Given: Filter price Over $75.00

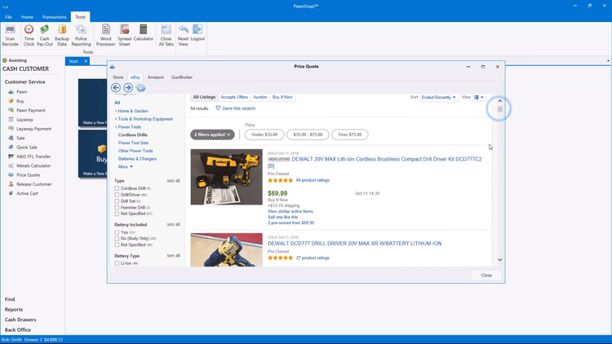Looking at the screenshot, I should click(350, 135).
